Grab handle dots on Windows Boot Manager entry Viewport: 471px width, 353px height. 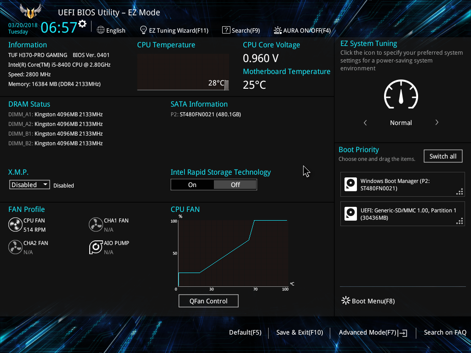click(x=460, y=192)
